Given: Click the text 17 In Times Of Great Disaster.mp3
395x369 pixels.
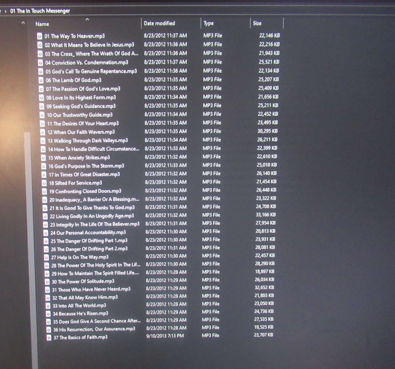Looking at the screenshot, I should coord(84,175).
